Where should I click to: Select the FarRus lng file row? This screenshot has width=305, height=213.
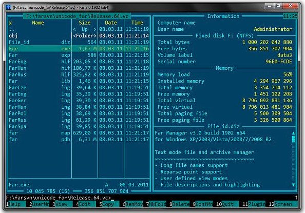pos(79,120)
